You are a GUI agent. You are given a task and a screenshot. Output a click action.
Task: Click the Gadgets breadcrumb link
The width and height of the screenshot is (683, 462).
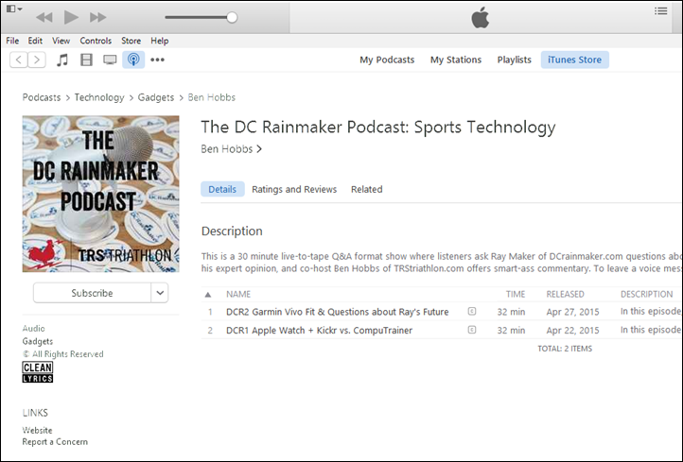point(156,97)
